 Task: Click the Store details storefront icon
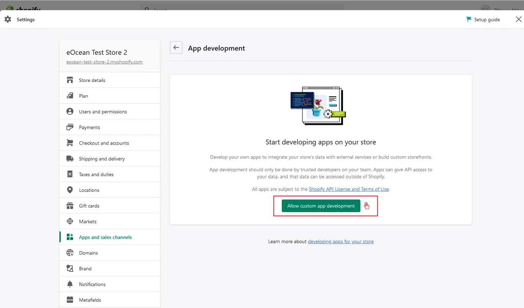click(x=70, y=80)
